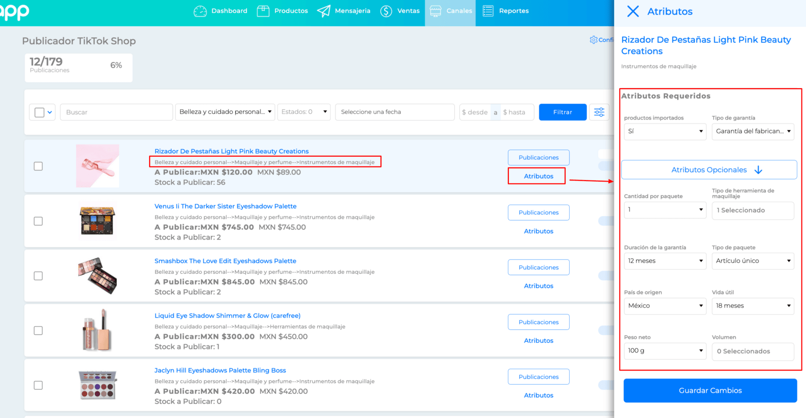Image resolution: width=806 pixels, height=418 pixels.
Task: Click the Productos box icon
Action: pos(263,11)
